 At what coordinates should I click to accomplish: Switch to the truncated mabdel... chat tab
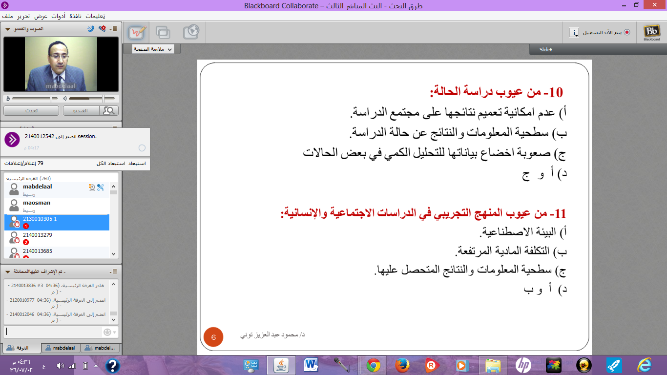point(101,348)
